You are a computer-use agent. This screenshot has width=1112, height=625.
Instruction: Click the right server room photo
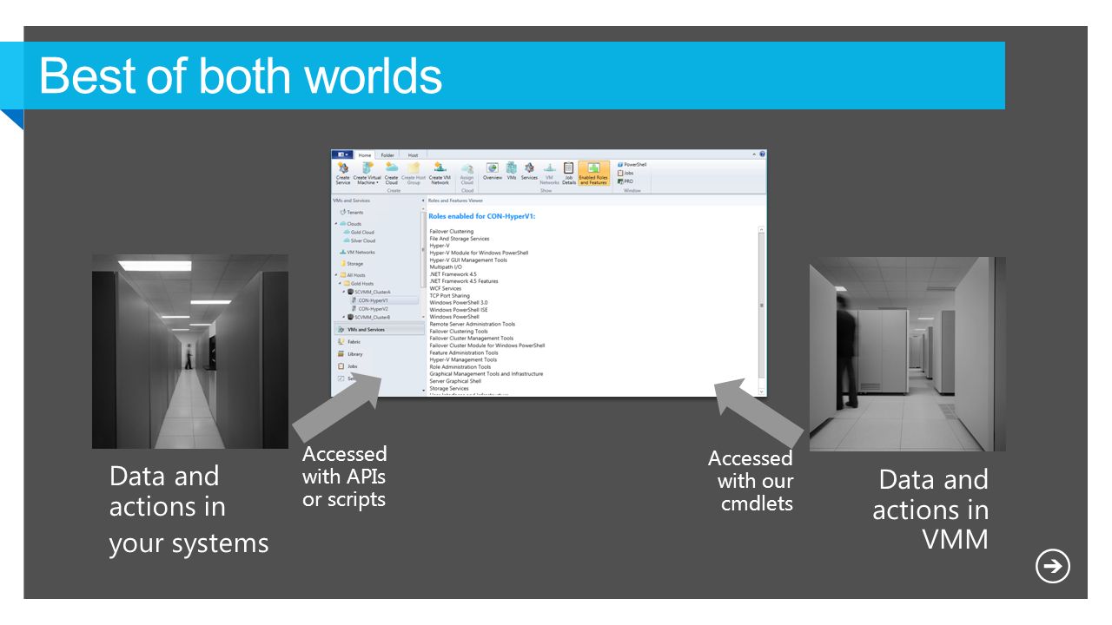[x=908, y=353]
